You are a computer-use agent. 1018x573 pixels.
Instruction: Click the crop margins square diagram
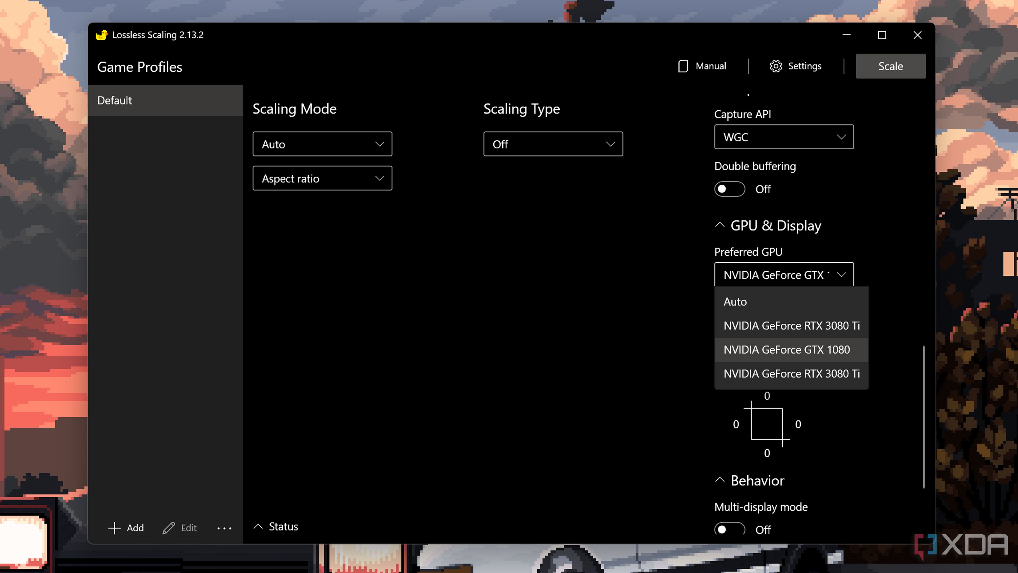pos(767,424)
